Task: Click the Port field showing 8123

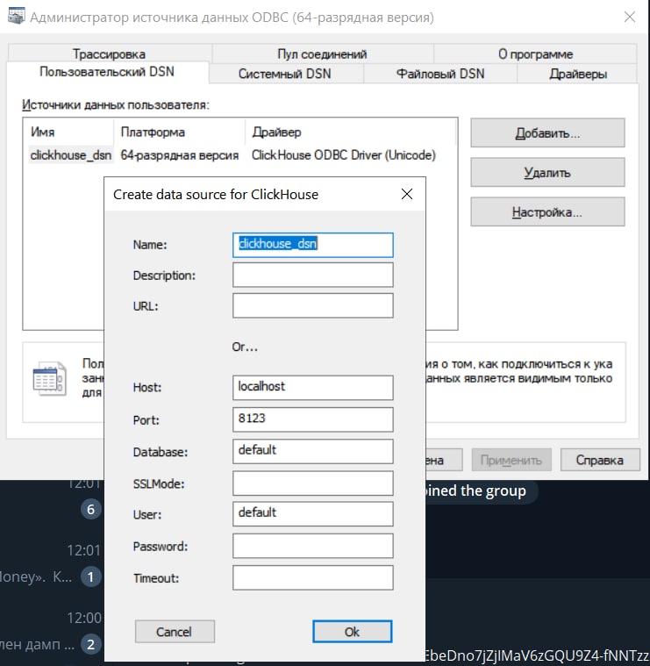Action: [x=313, y=419]
